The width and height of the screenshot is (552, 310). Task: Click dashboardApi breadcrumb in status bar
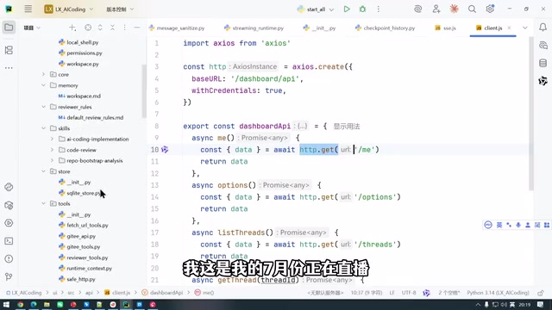[162, 293]
